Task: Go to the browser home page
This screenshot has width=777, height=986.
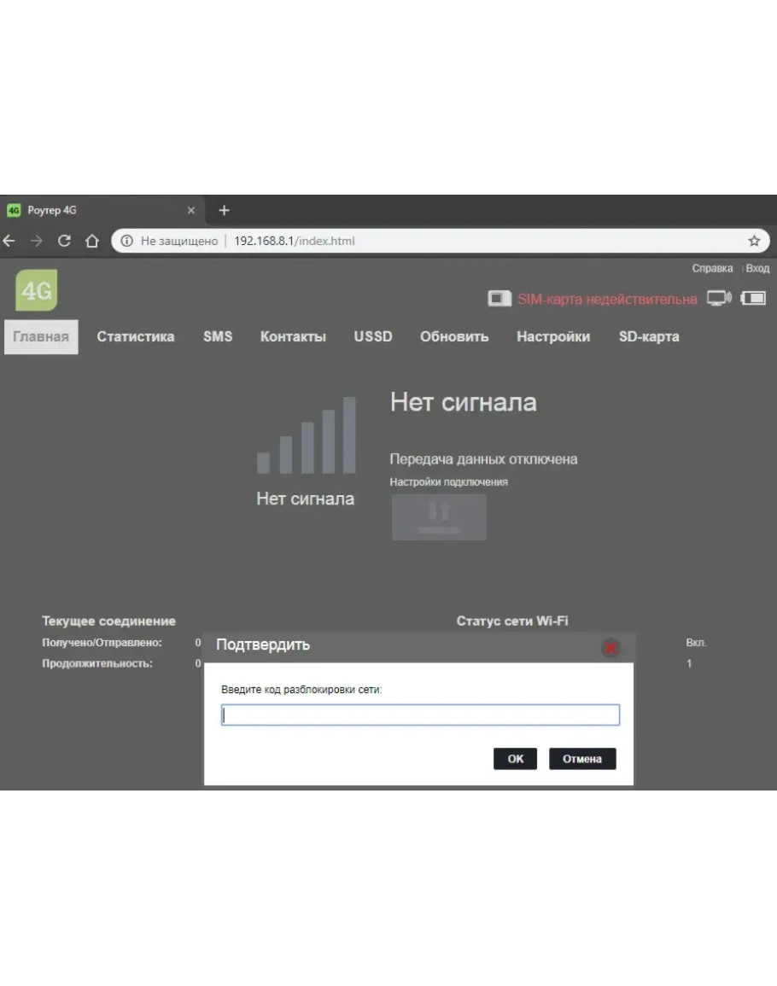Action: (x=92, y=241)
